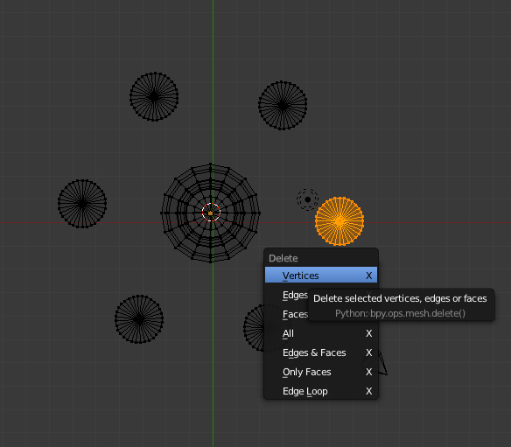Image resolution: width=511 pixels, height=447 pixels.
Task: Click the lamp object with dashed circles
Action: (308, 199)
